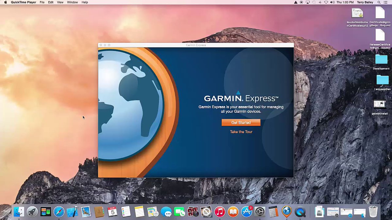Open the File menu
This screenshot has width=392, height=220.
click(42, 2)
